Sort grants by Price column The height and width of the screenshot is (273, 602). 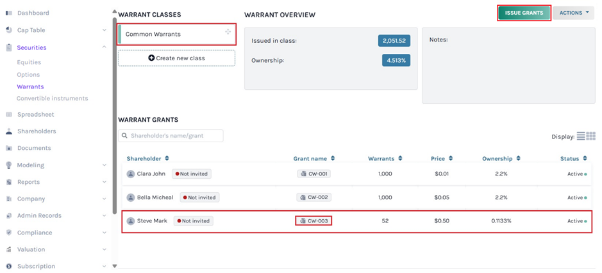451,158
